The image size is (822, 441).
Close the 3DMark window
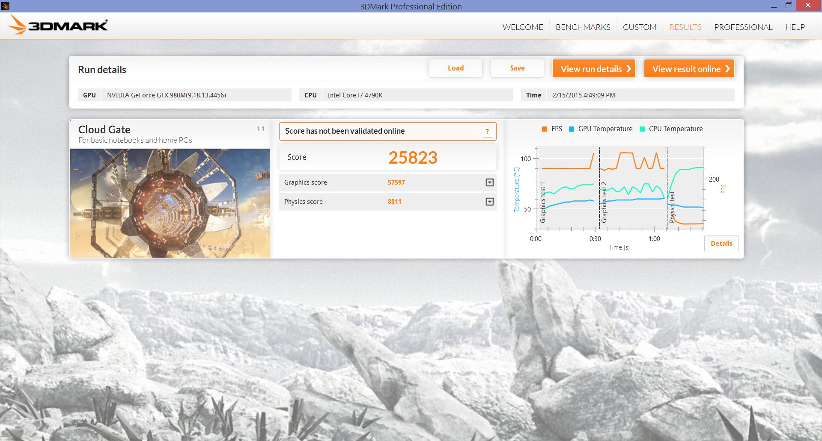coord(808,6)
